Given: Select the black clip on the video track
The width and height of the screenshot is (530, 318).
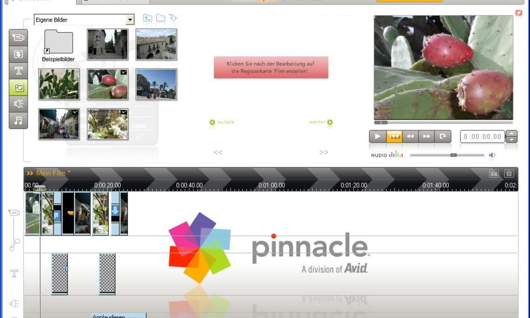Looking at the screenshot, I should click(x=68, y=213).
